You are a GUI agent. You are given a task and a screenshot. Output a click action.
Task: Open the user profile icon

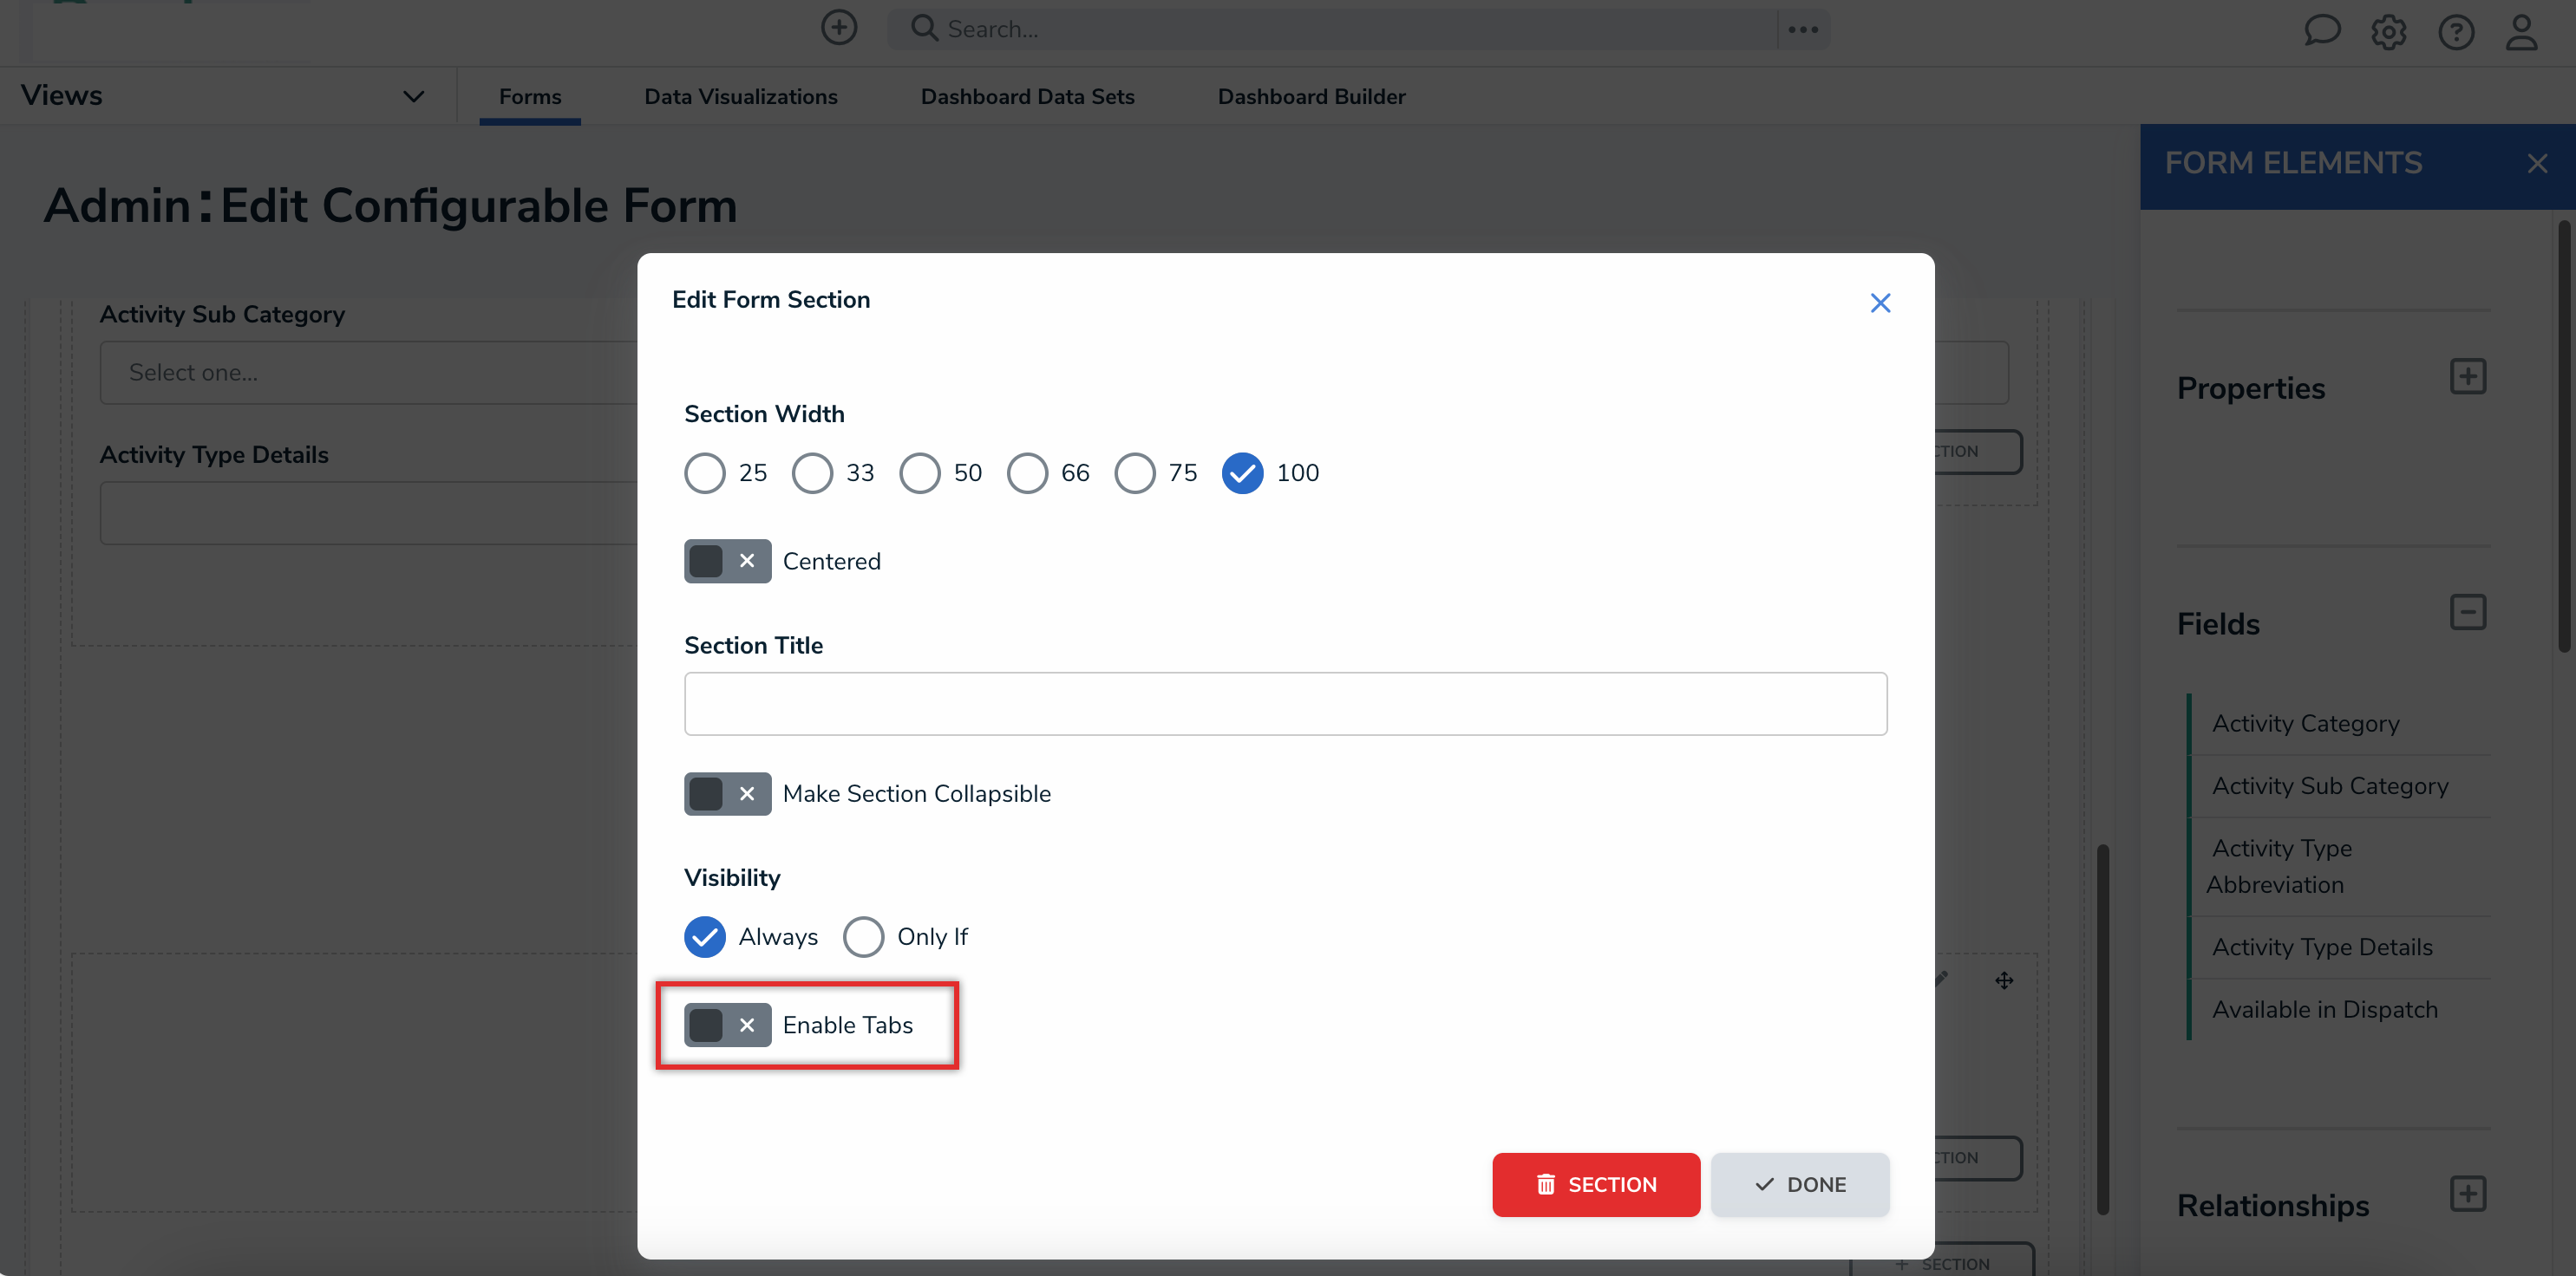(x=2522, y=31)
